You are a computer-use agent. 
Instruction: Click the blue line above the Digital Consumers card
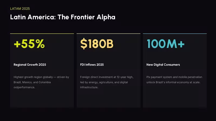[x=175, y=33]
